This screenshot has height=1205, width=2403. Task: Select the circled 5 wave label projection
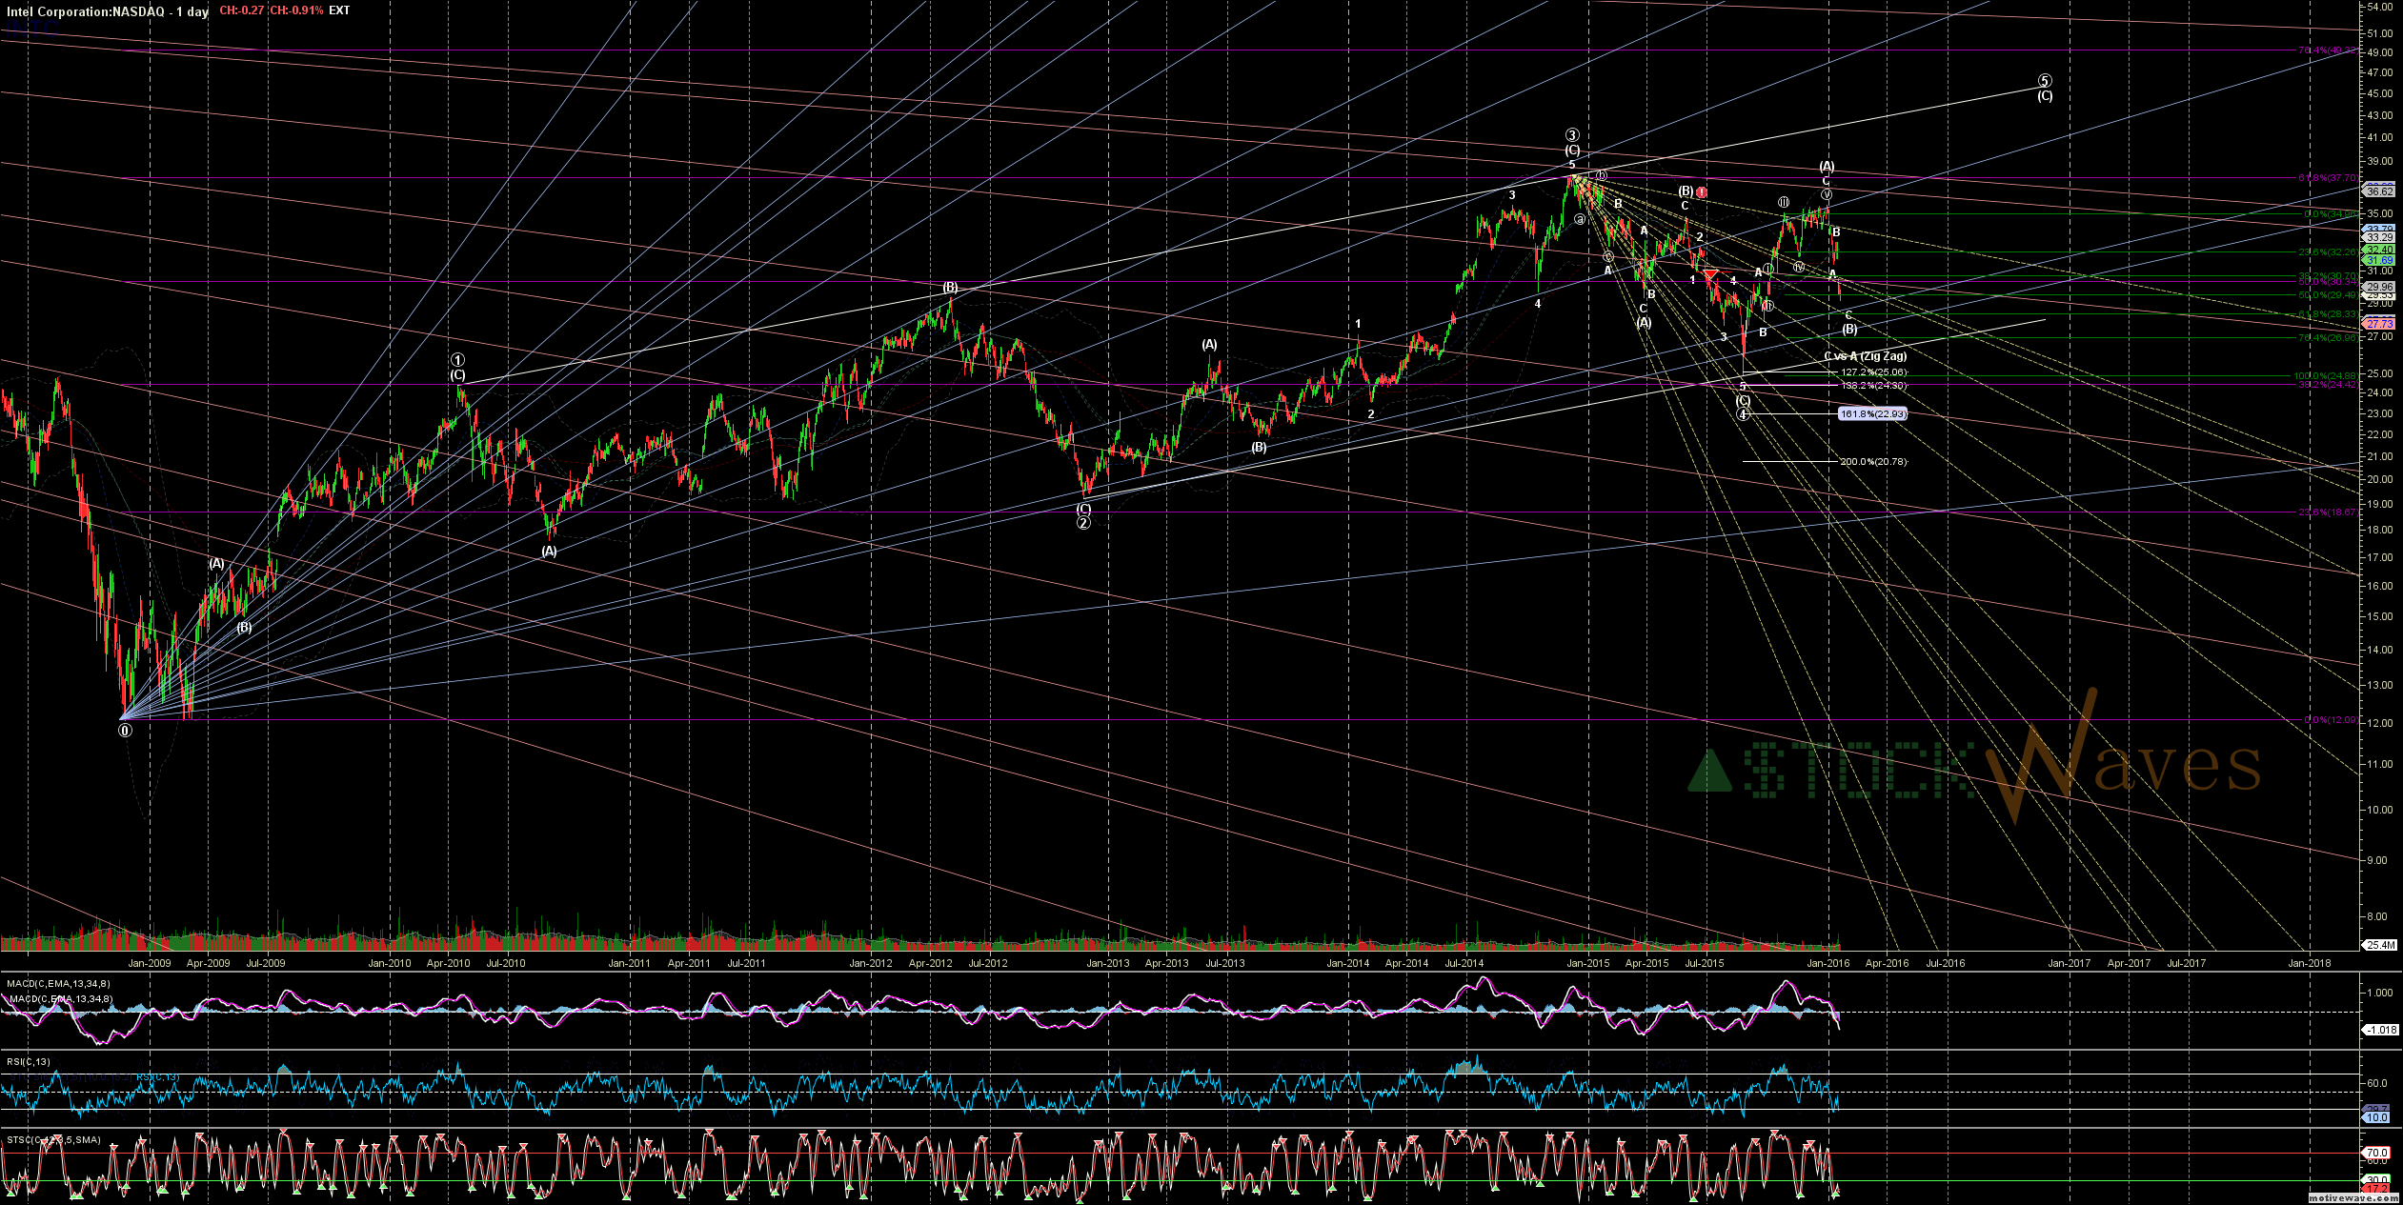tap(2044, 81)
